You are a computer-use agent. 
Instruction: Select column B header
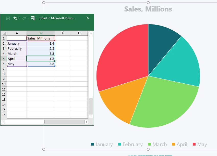(x=41, y=33)
